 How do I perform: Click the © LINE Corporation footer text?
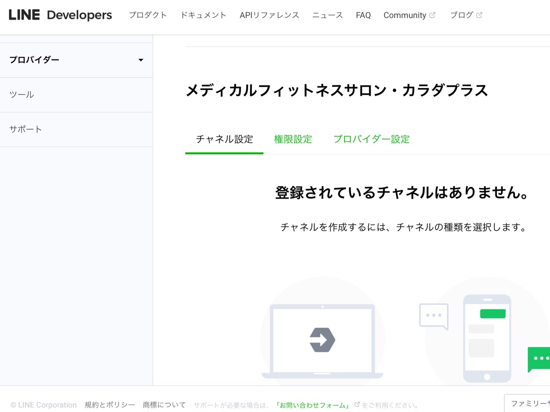(44, 405)
